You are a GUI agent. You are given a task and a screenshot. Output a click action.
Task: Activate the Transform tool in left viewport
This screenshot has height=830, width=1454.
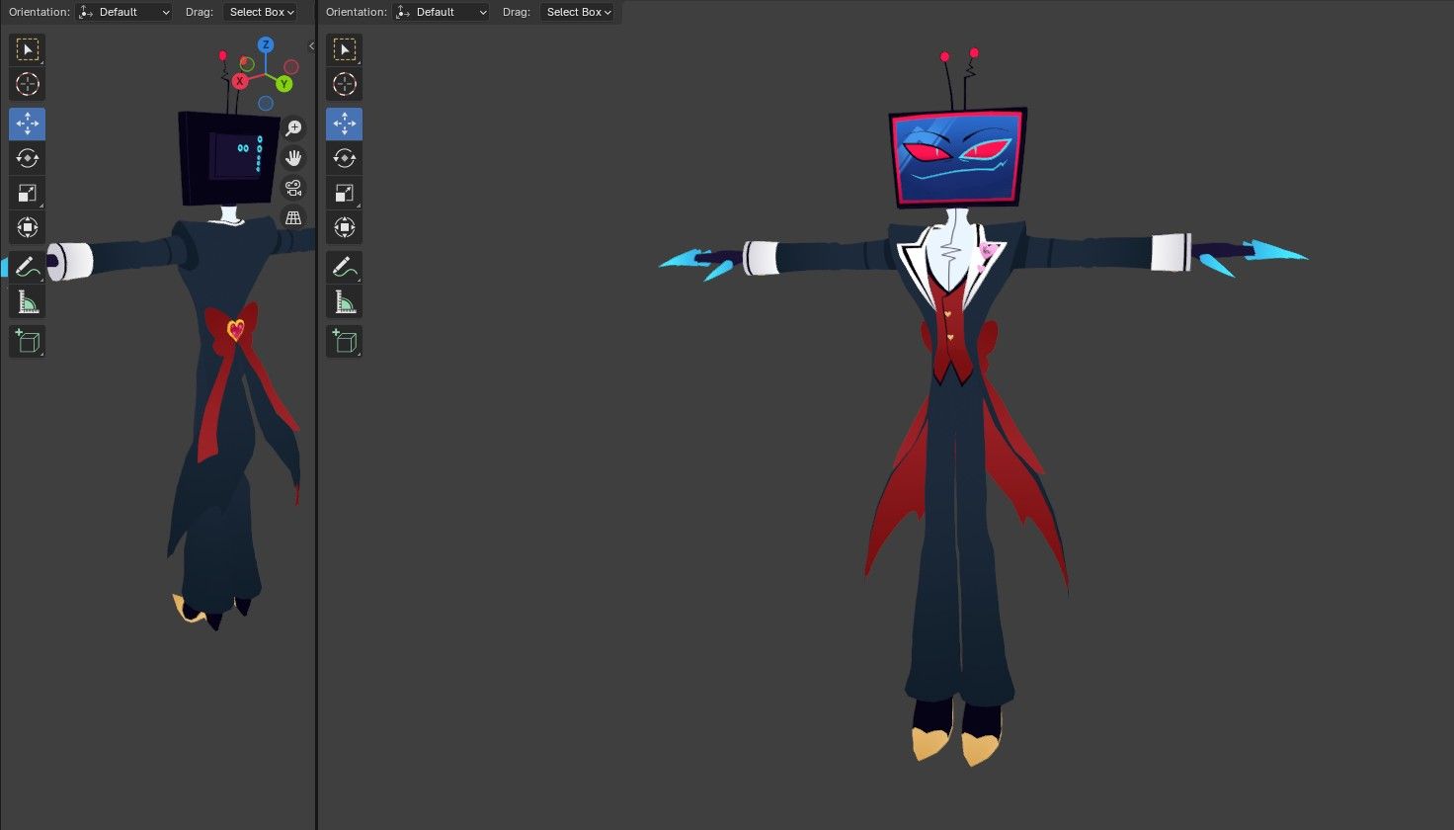click(x=28, y=227)
